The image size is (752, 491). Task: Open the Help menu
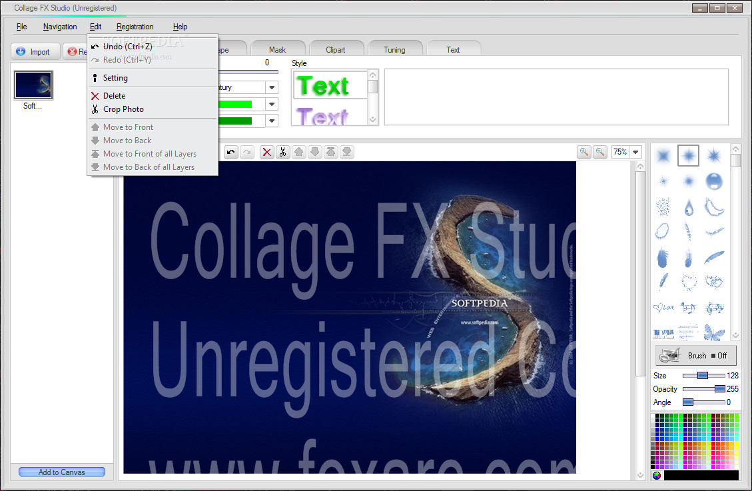pyautogui.click(x=180, y=27)
